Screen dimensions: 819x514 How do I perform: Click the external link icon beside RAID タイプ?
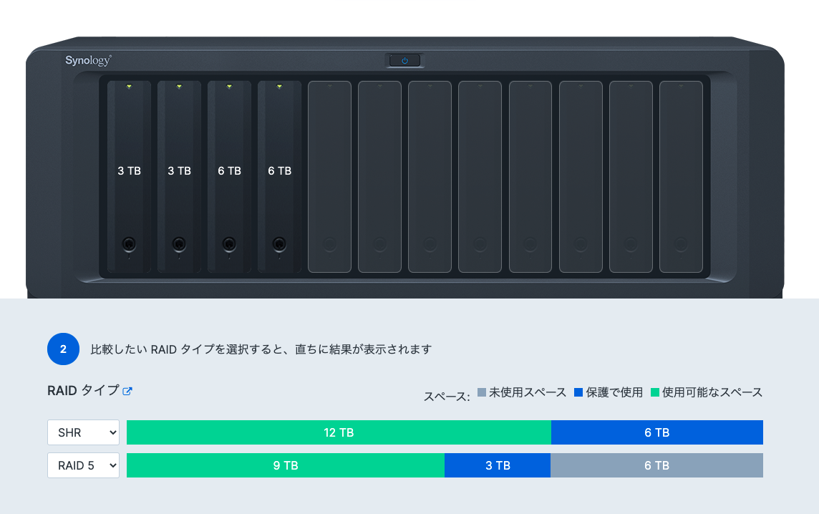coord(128,391)
